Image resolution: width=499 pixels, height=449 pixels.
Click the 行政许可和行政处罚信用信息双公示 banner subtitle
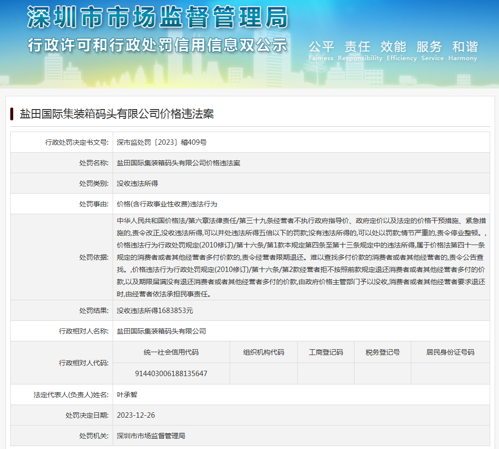(x=158, y=45)
